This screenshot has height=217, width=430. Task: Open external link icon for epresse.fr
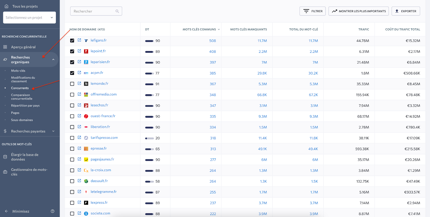click(79, 148)
